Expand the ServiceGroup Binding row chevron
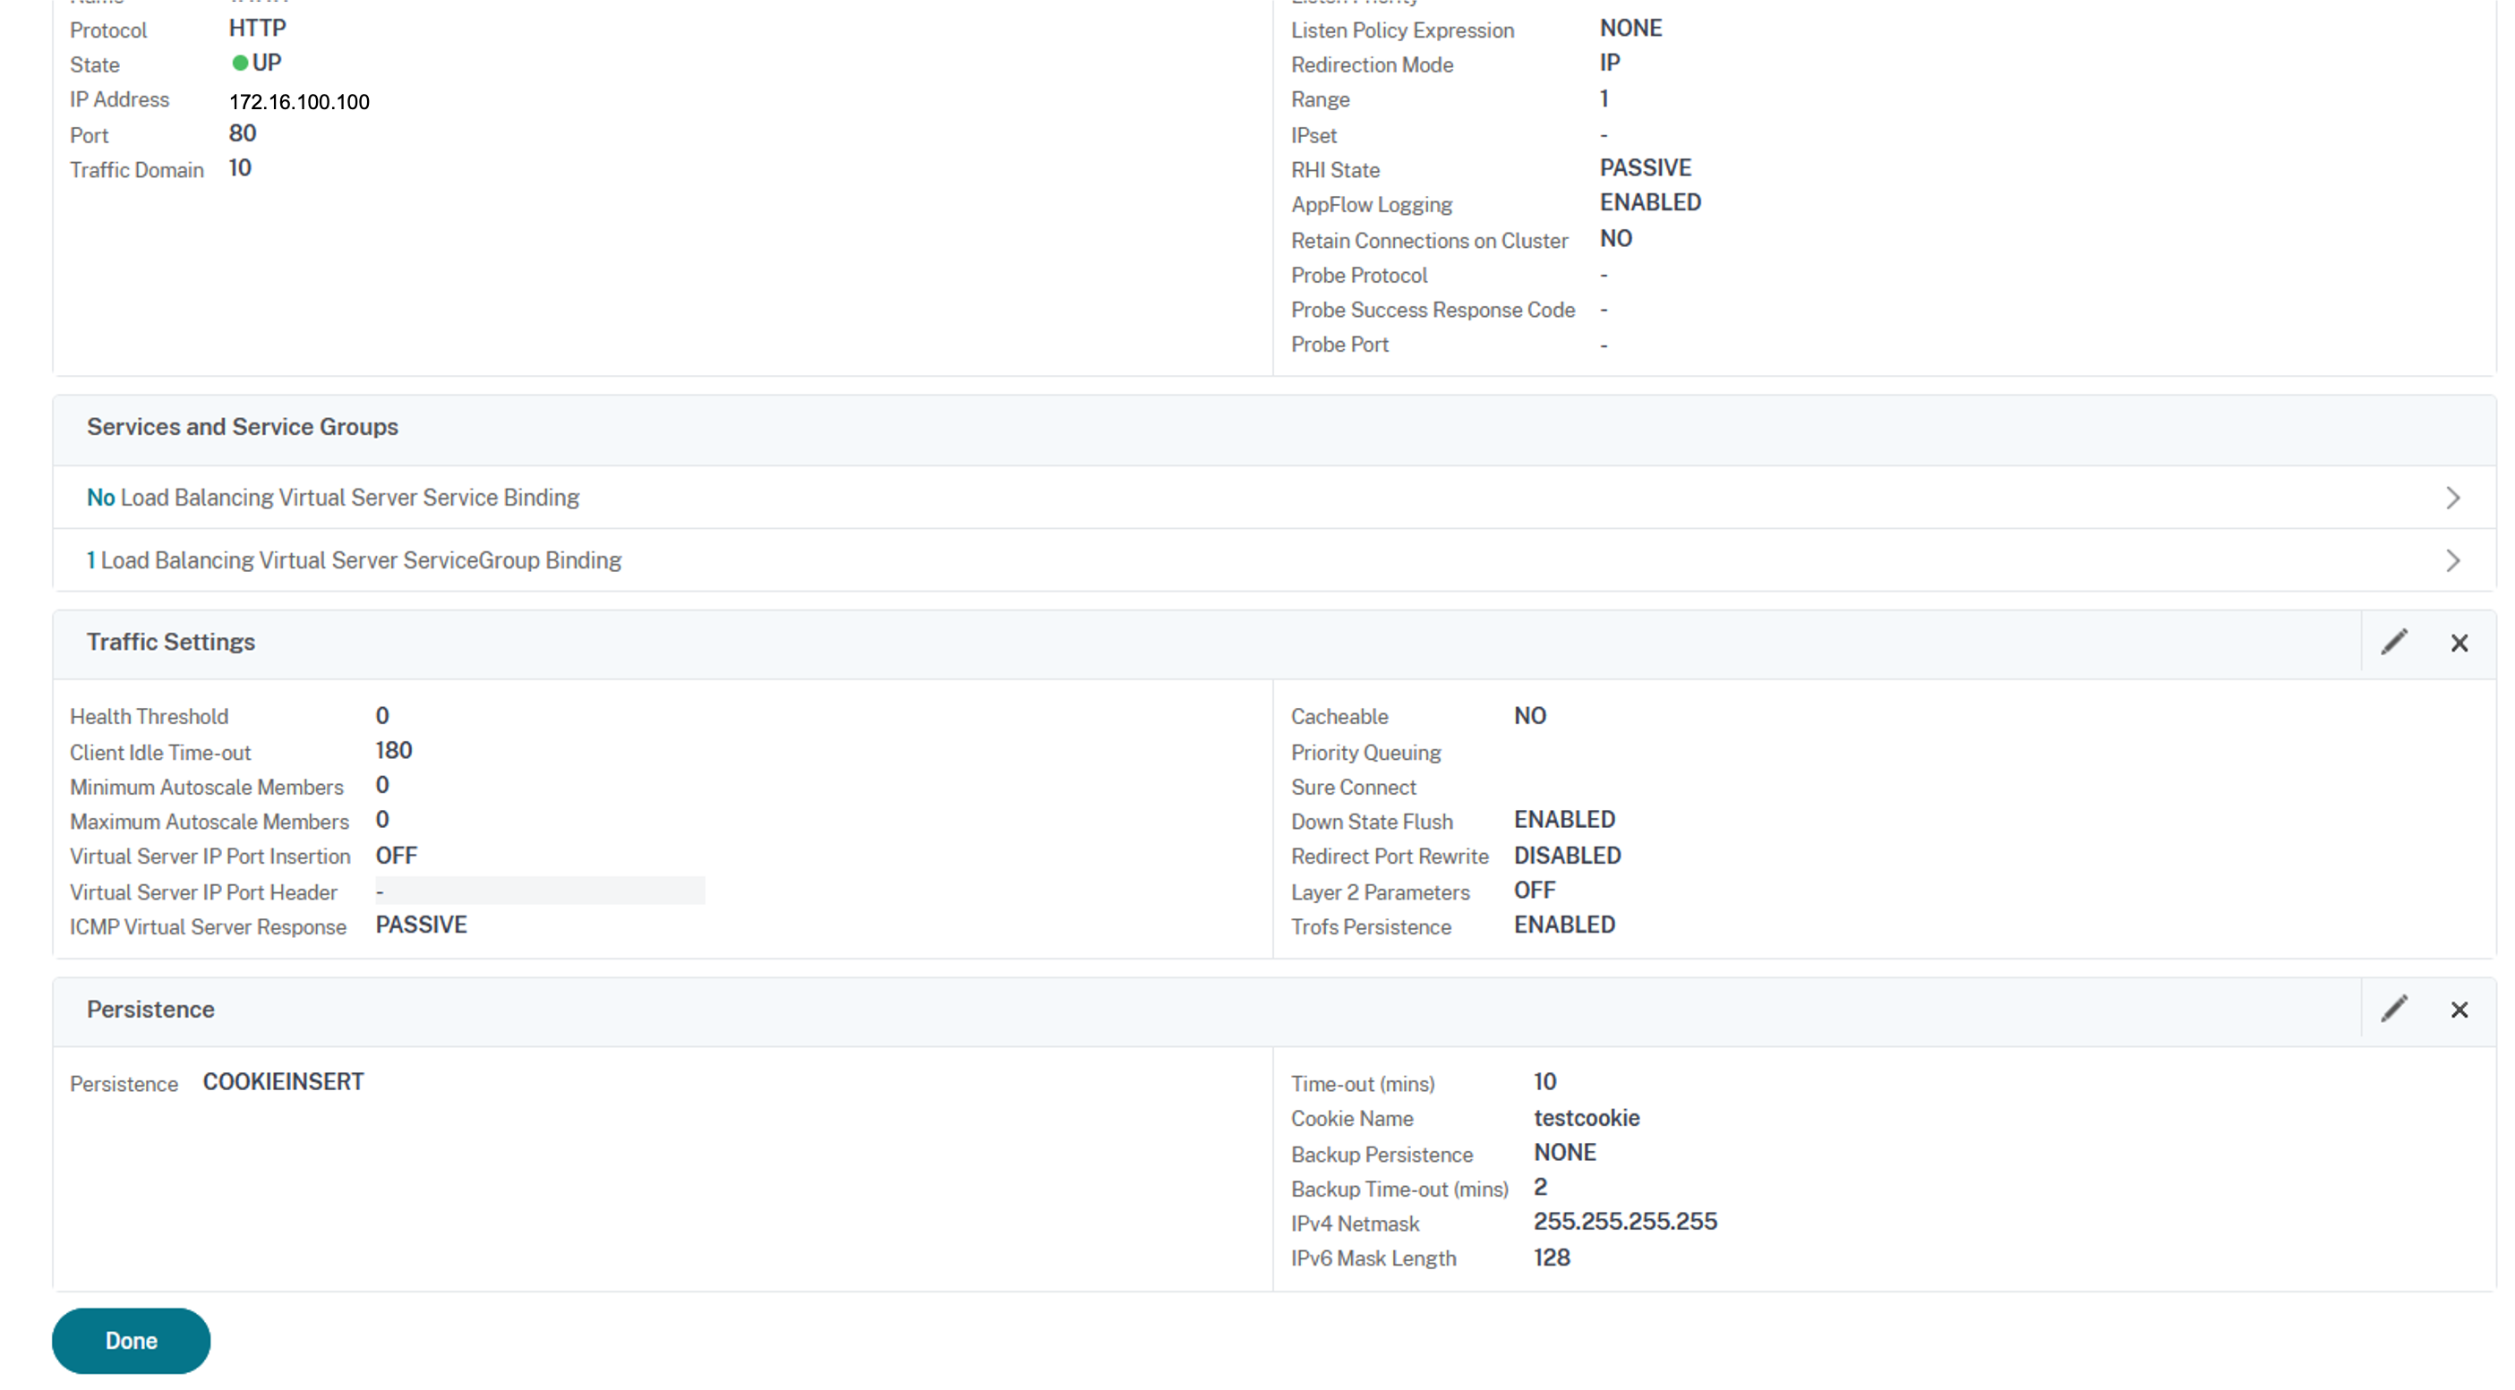2515x1390 pixels. 2452,560
